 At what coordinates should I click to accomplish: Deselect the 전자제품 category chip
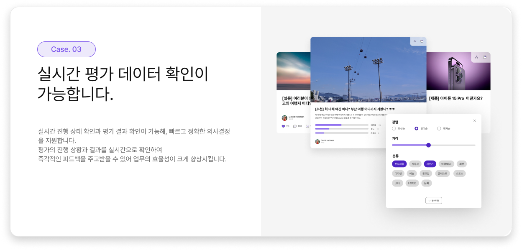coord(399,164)
